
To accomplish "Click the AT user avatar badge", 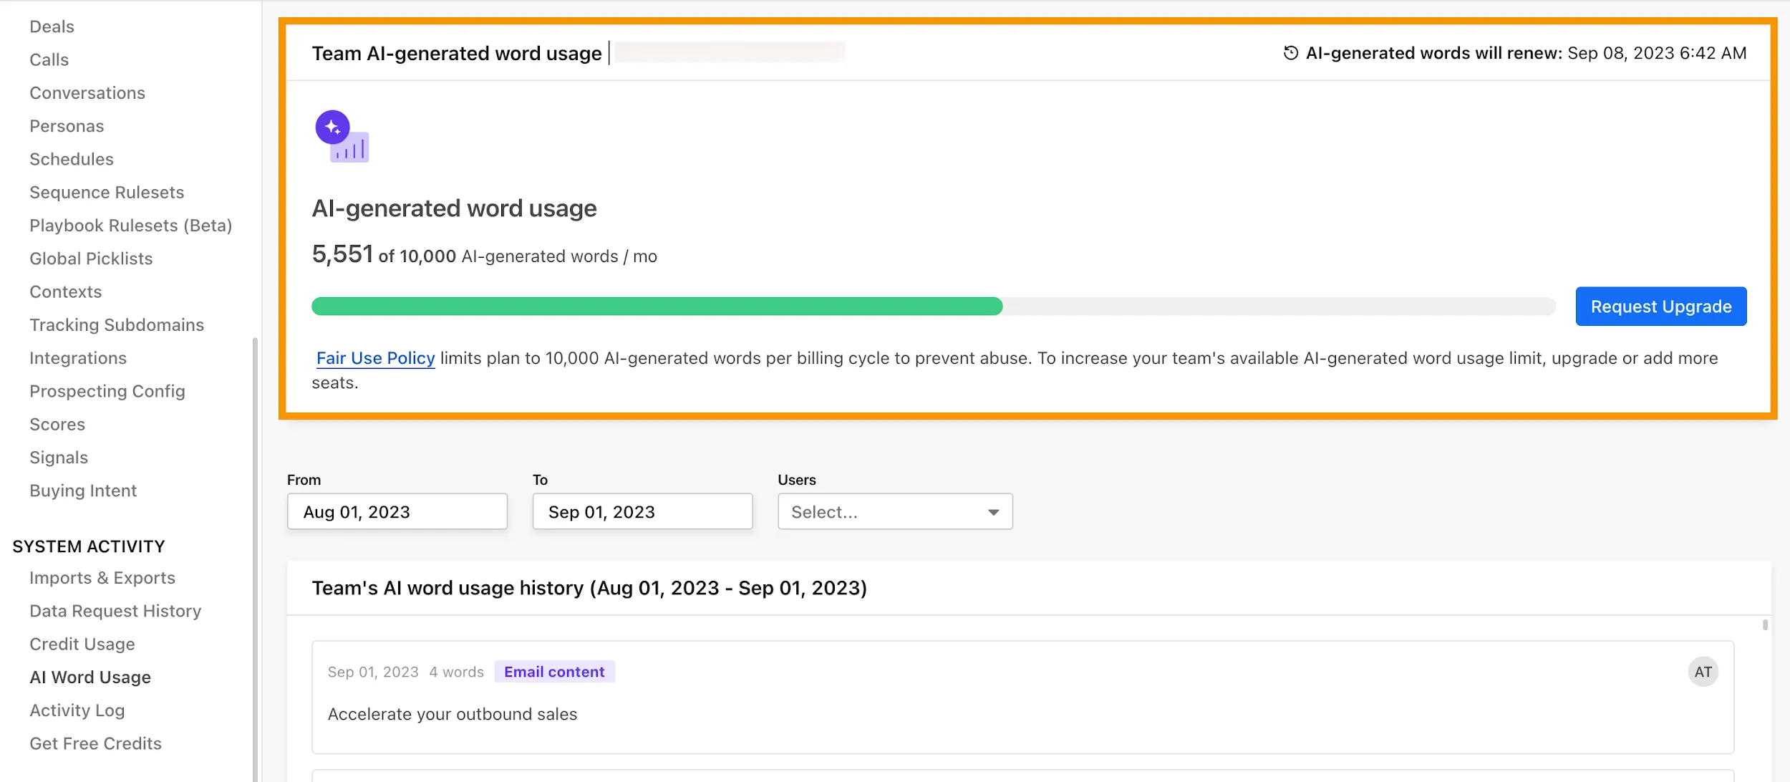I will pos(1703,672).
